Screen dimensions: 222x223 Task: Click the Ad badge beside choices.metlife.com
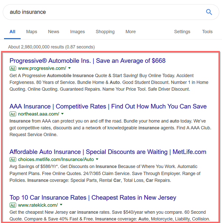13,159
